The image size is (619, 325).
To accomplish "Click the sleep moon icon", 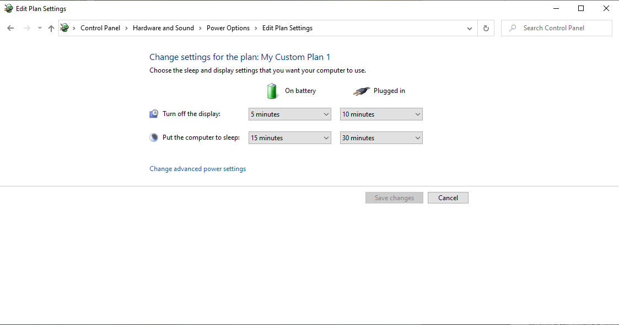I will 154,137.
